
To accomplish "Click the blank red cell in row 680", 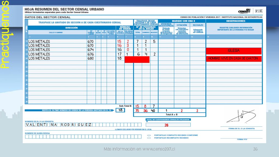I will pyautogui.click(x=137, y=59).
